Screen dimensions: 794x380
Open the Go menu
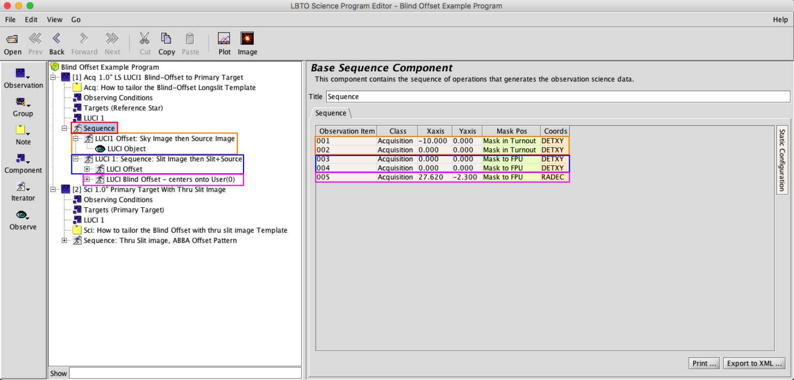tap(76, 20)
